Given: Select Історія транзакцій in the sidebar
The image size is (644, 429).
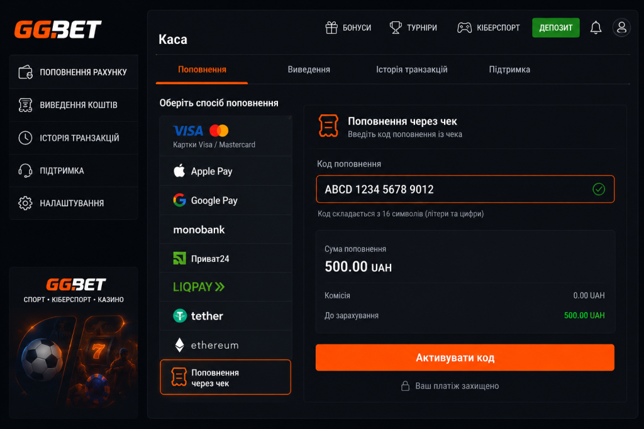Looking at the screenshot, I should 74,138.
